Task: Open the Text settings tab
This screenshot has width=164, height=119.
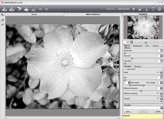Action: tap(147, 46)
